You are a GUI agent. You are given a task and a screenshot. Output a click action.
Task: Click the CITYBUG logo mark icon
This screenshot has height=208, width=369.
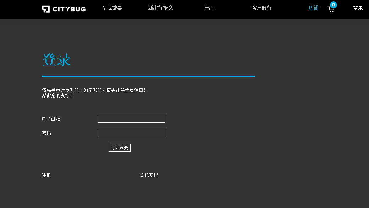pyautogui.click(x=46, y=9)
